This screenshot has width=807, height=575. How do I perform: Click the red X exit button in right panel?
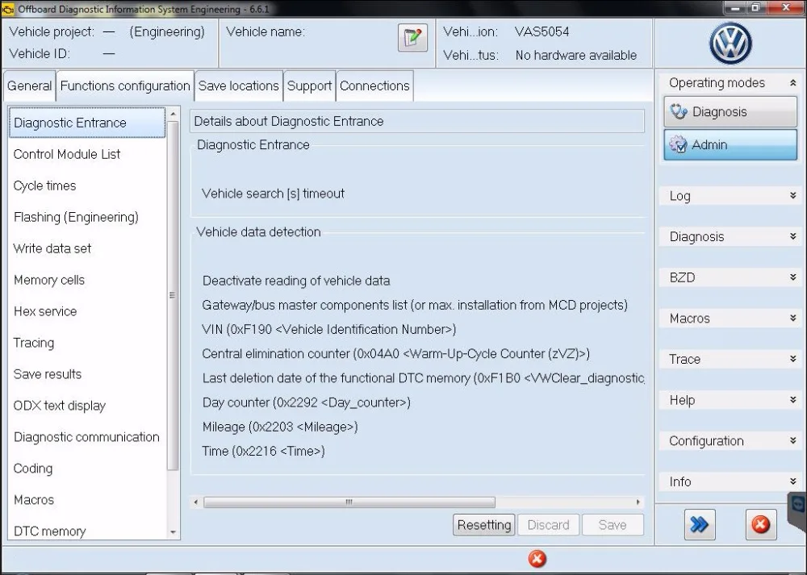click(761, 525)
